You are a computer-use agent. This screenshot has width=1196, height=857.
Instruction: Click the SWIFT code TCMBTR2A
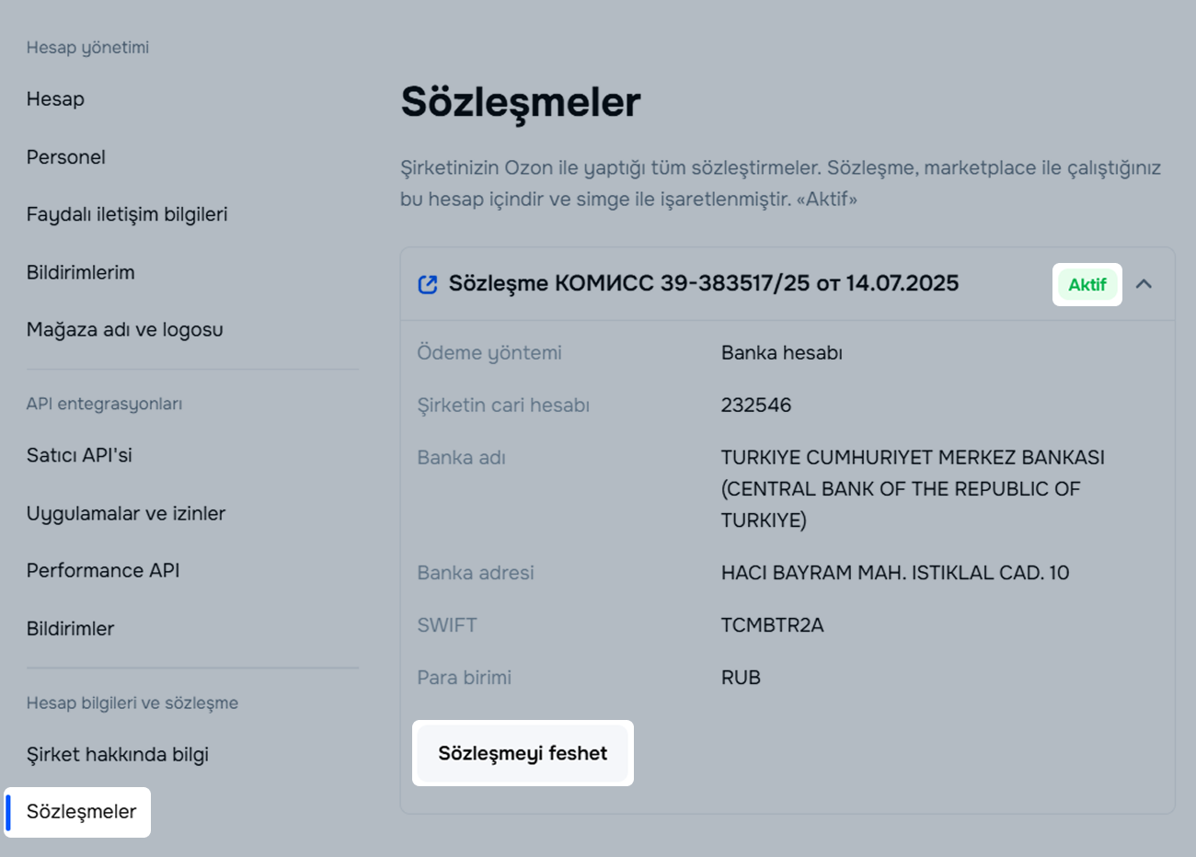pos(772,625)
